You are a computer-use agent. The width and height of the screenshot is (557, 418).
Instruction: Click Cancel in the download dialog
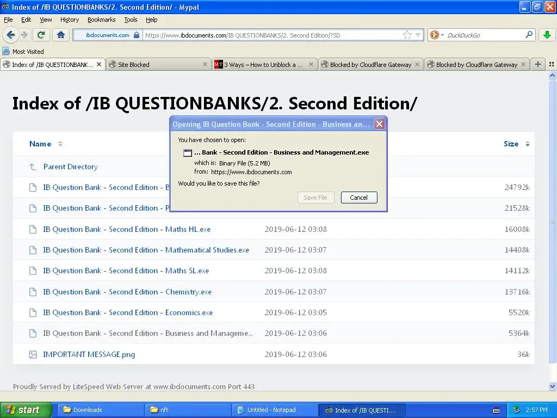(359, 198)
